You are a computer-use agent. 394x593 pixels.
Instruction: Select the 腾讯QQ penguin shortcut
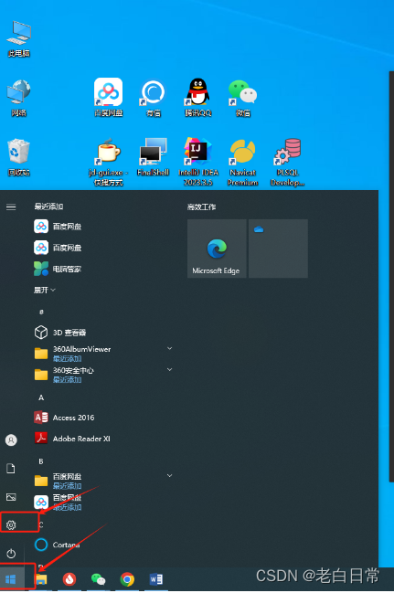click(x=198, y=97)
